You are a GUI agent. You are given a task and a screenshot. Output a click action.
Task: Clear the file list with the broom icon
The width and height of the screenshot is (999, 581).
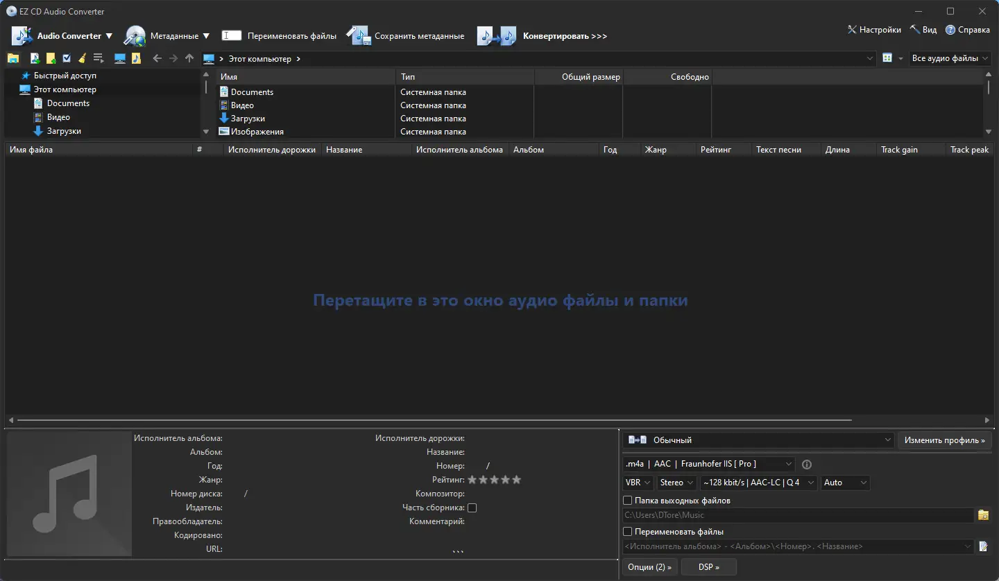[82, 58]
